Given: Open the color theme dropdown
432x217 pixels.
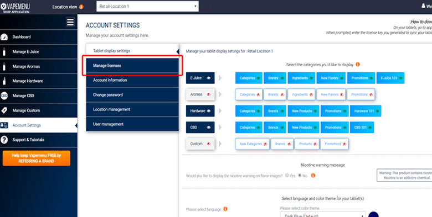Looking at the screenshot, I should [323, 214].
